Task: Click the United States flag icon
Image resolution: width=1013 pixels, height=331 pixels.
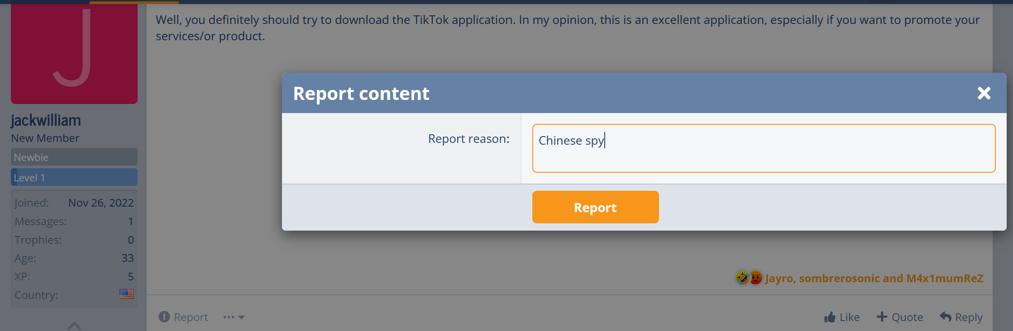Action: [x=126, y=294]
